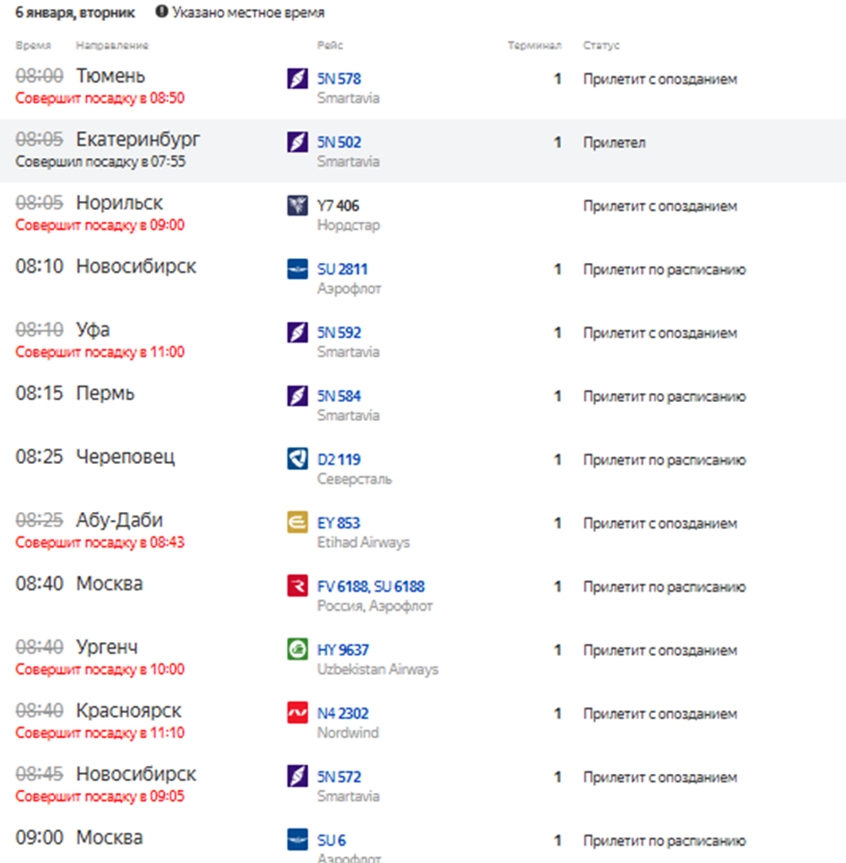The height and width of the screenshot is (863, 846).
Task: Click the Череповец destination name
Action: [x=125, y=457]
